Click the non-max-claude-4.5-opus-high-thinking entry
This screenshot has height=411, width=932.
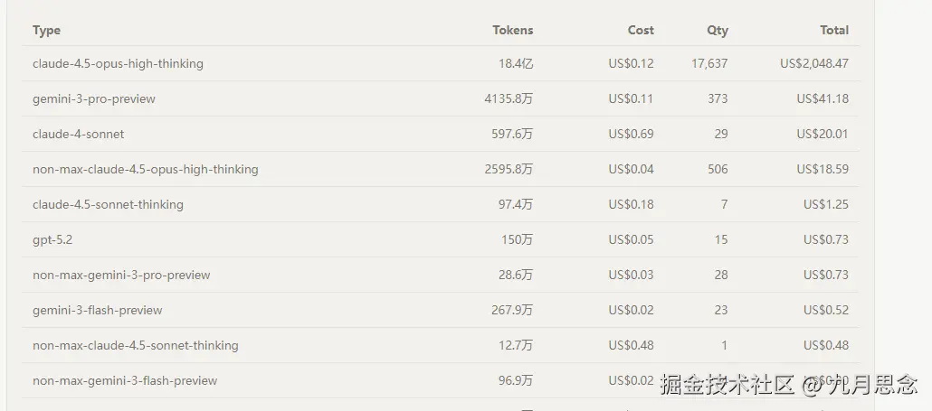(x=146, y=170)
